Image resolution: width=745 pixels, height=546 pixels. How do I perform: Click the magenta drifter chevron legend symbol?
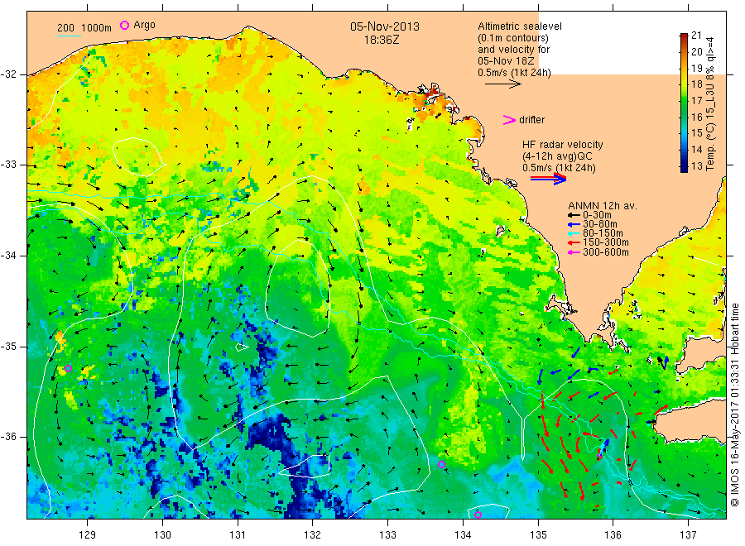click(x=509, y=120)
